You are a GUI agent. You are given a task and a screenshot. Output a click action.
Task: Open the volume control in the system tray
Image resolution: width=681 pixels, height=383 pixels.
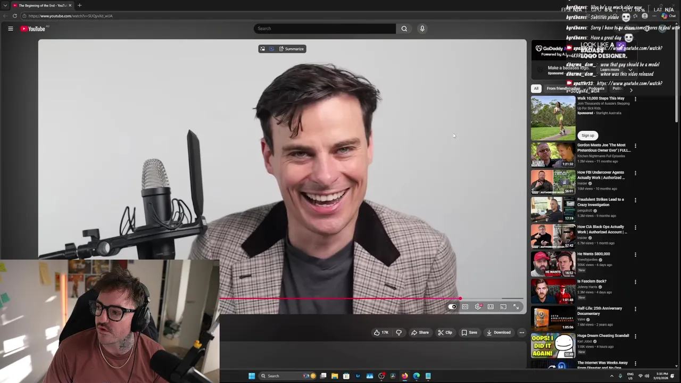point(647,376)
